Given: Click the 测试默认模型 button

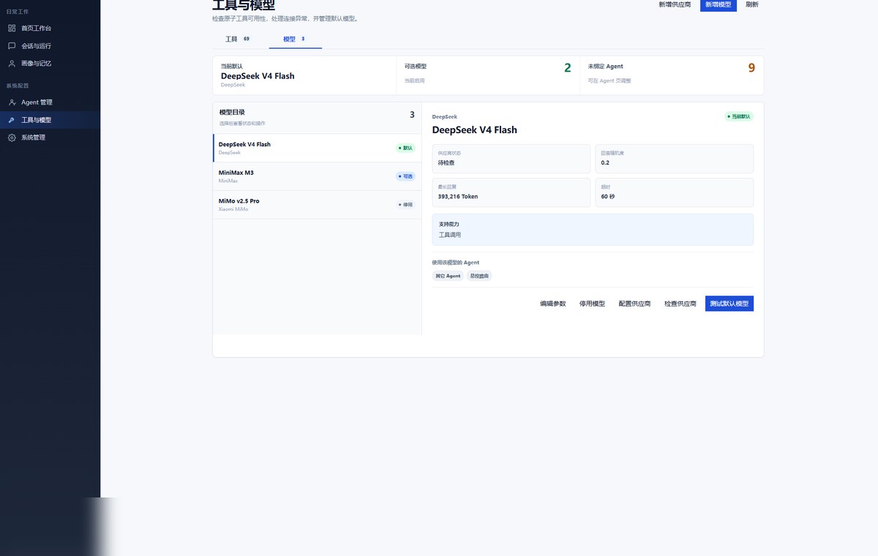Looking at the screenshot, I should (729, 304).
